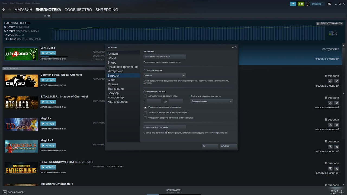Open the Steam menu
347x195 pixels.
[5, 3]
